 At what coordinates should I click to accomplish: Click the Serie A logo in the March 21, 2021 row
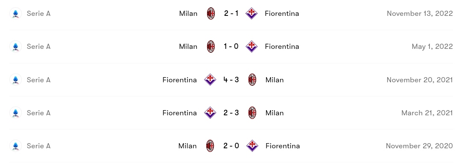(15, 113)
